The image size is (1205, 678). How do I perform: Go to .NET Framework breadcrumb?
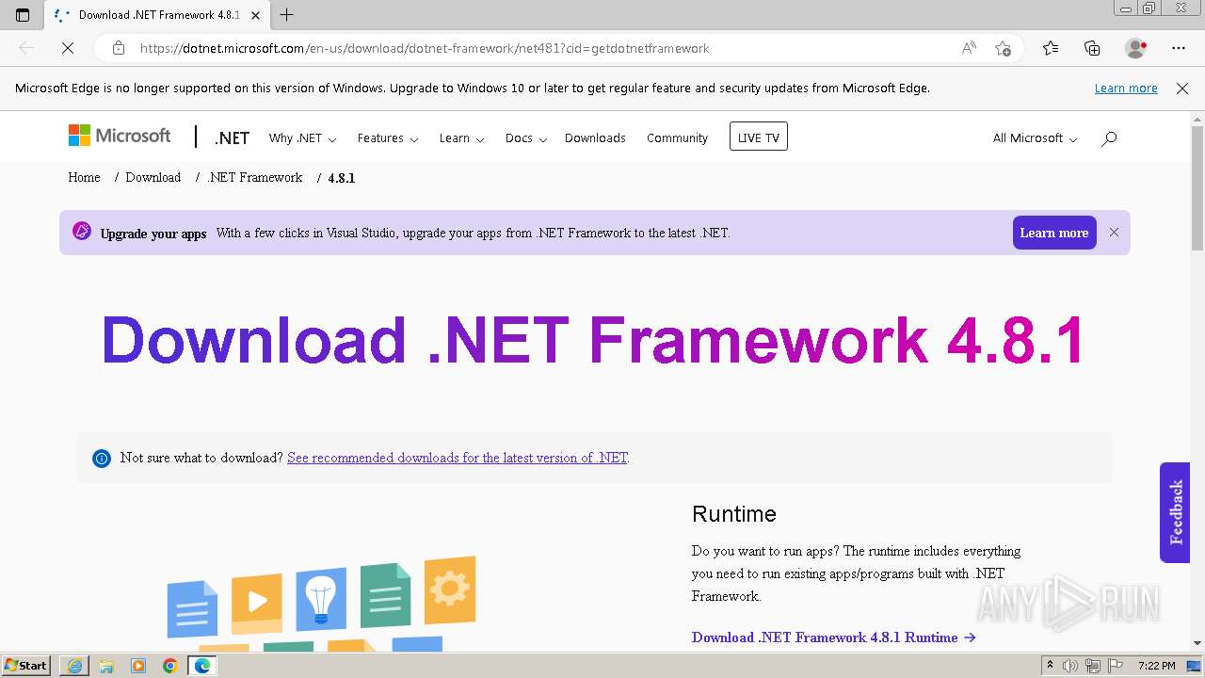click(255, 177)
